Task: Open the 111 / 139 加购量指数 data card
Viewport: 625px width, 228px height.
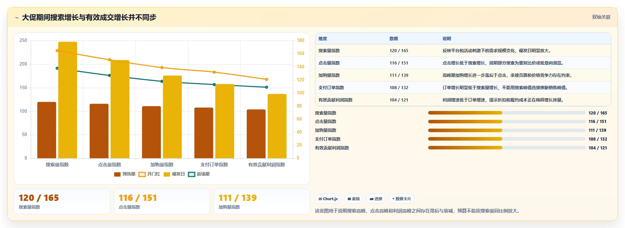Action: point(262,201)
